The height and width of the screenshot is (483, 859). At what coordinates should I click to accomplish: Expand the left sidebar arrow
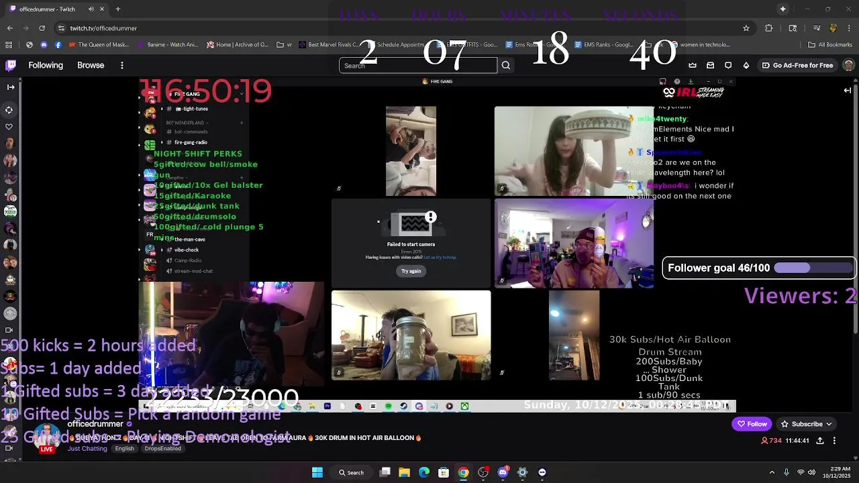click(10, 87)
